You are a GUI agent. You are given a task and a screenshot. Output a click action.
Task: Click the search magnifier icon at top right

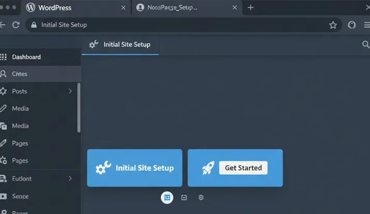[x=365, y=45]
